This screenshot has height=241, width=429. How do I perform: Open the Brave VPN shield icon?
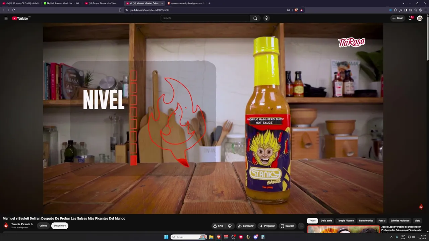click(421, 10)
